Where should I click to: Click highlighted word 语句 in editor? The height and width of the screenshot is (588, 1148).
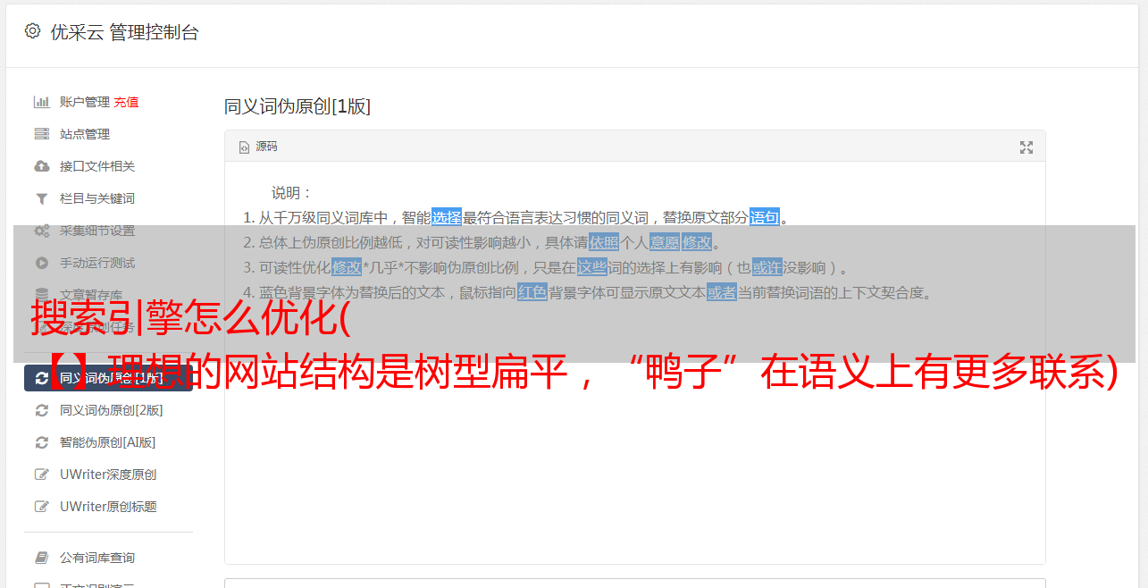click(765, 217)
